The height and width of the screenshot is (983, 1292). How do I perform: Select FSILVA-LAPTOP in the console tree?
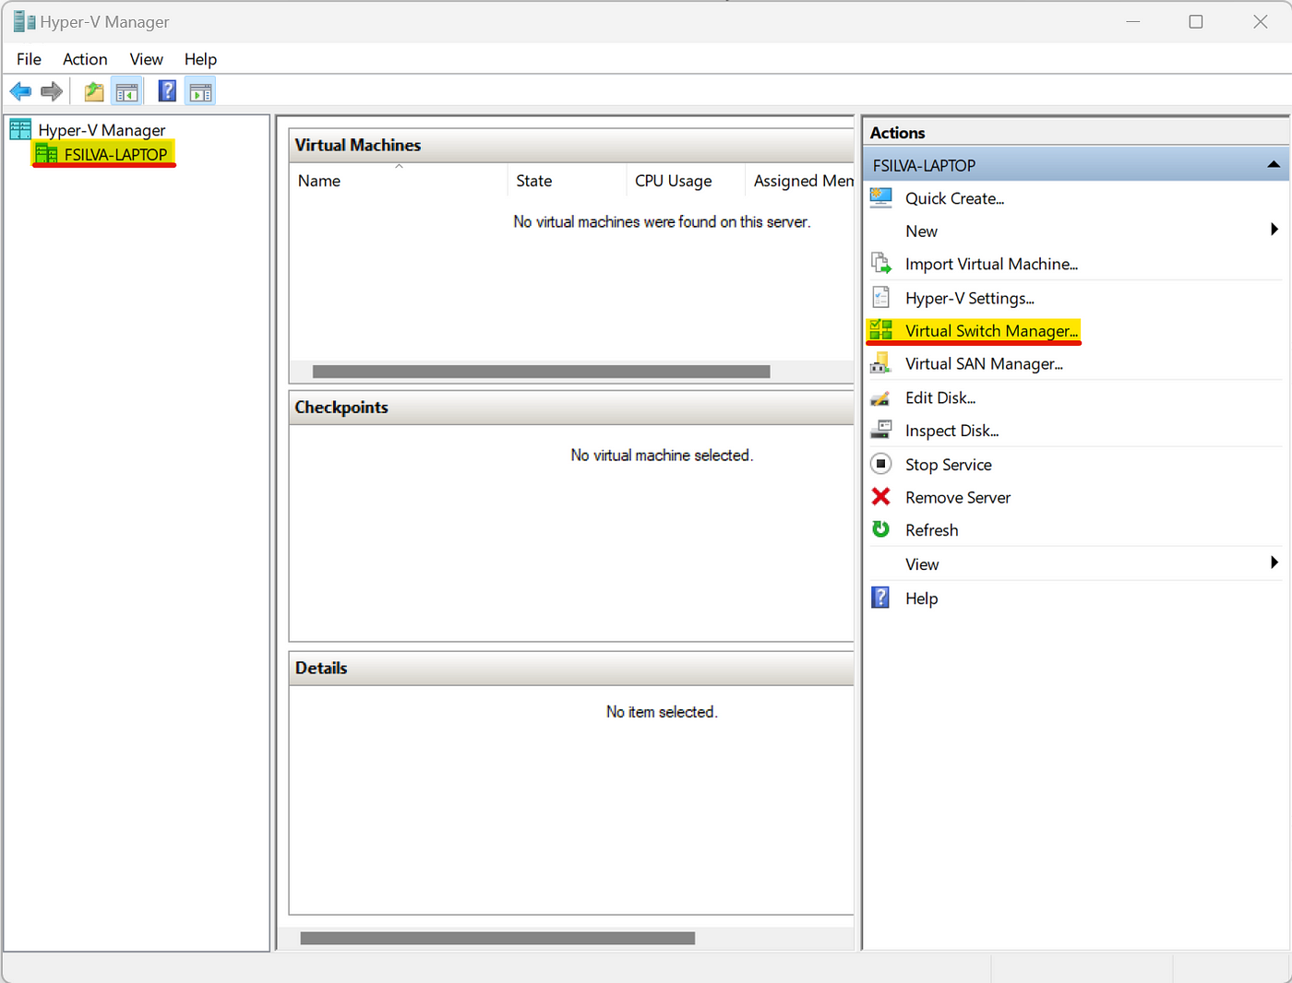[115, 154]
